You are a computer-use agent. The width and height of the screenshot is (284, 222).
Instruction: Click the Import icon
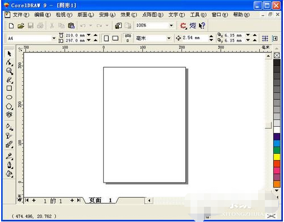[x=118, y=26]
